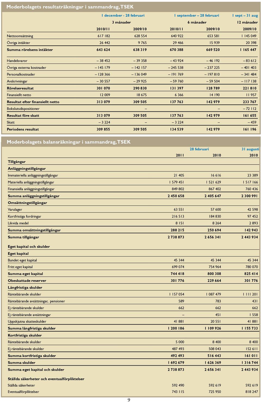Click the 'Resultat efter finansiellt netto' label

coord(33,102)
